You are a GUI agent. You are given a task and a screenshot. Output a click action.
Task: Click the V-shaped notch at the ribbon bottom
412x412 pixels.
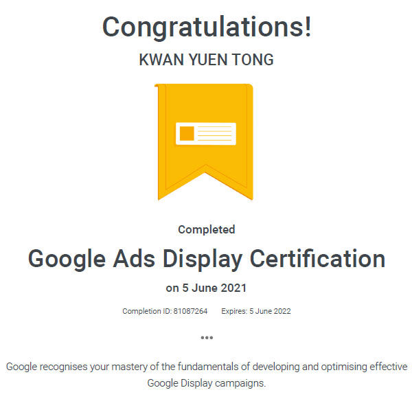pyautogui.click(x=206, y=172)
